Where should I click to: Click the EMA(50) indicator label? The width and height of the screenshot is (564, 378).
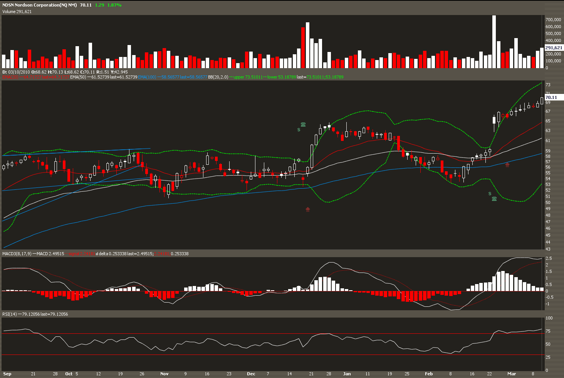tap(78, 77)
